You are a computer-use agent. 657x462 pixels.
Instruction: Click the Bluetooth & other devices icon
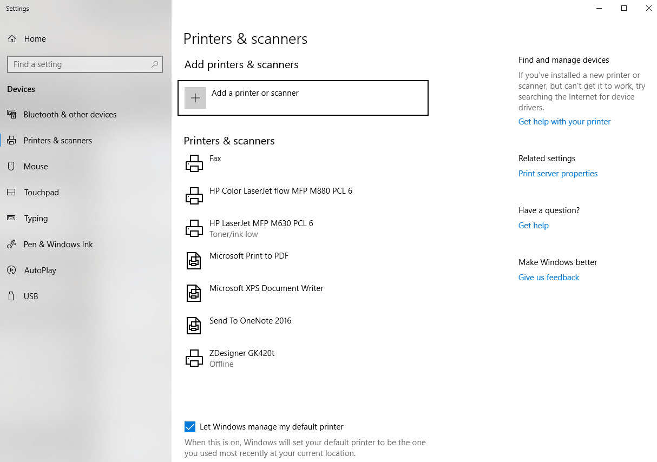(x=11, y=115)
